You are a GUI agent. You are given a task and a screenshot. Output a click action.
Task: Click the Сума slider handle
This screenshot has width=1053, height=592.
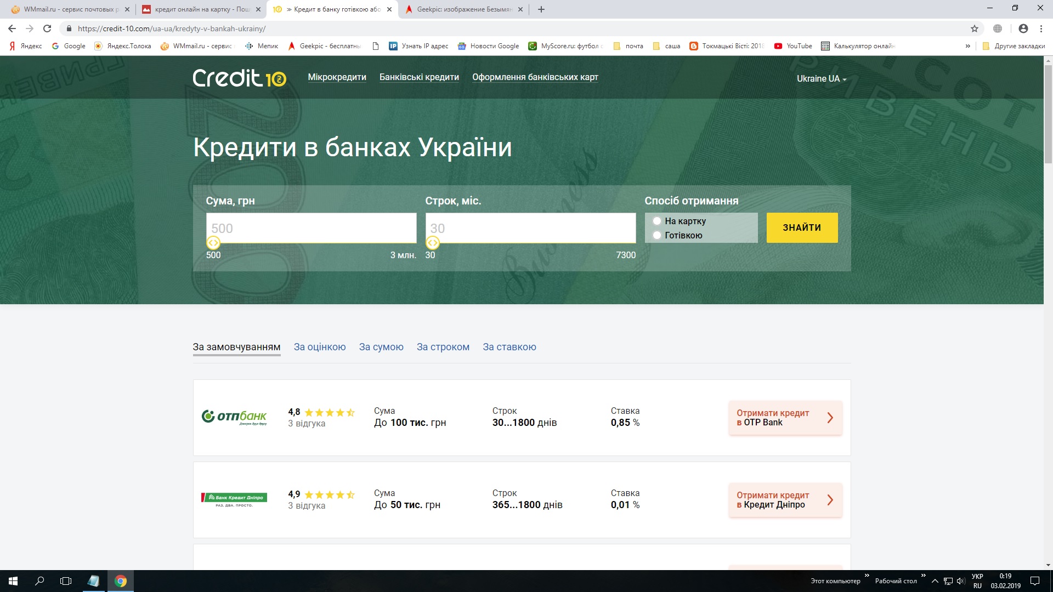(213, 242)
